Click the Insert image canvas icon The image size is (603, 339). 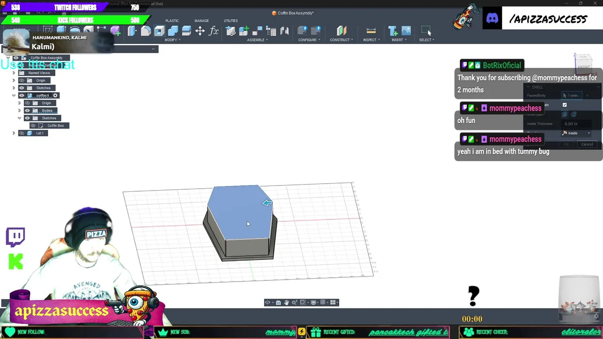point(406,31)
